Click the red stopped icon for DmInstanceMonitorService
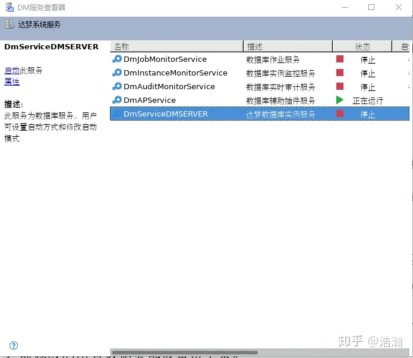This screenshot has height=358, width=413. pyautogui.click(x=340, y=73)
